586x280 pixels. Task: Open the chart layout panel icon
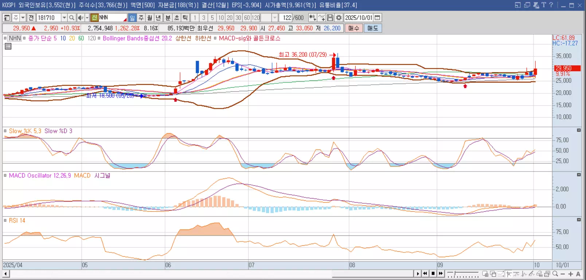[7, 17]
